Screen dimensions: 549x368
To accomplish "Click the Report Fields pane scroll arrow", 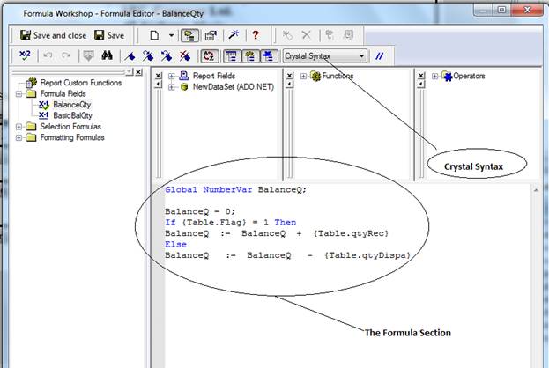I will tap(159, 84).
